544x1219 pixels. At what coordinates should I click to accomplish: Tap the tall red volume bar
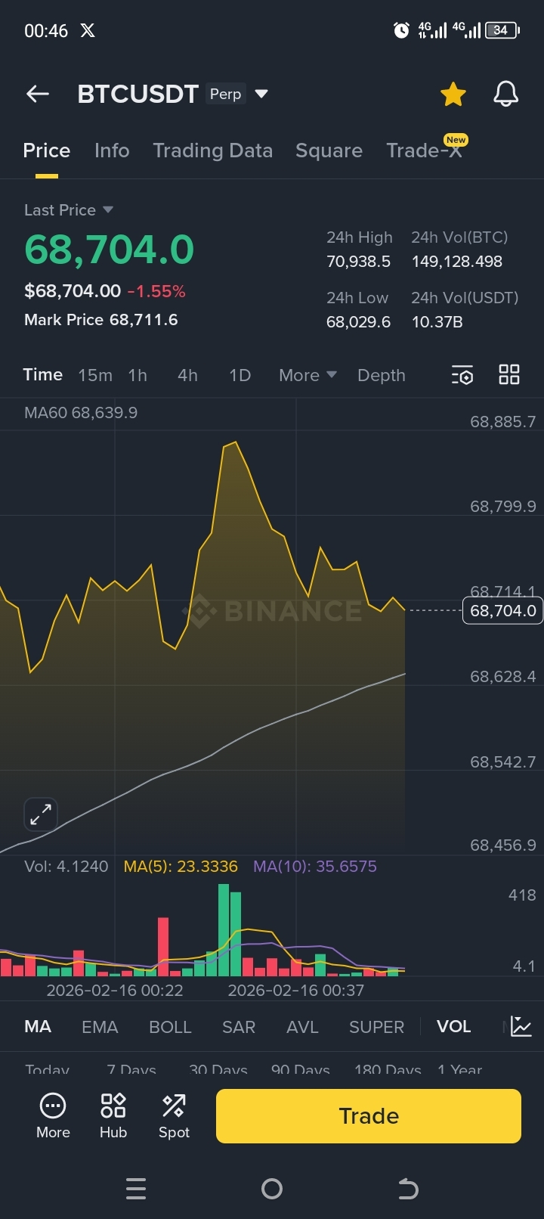click(163, 947)
